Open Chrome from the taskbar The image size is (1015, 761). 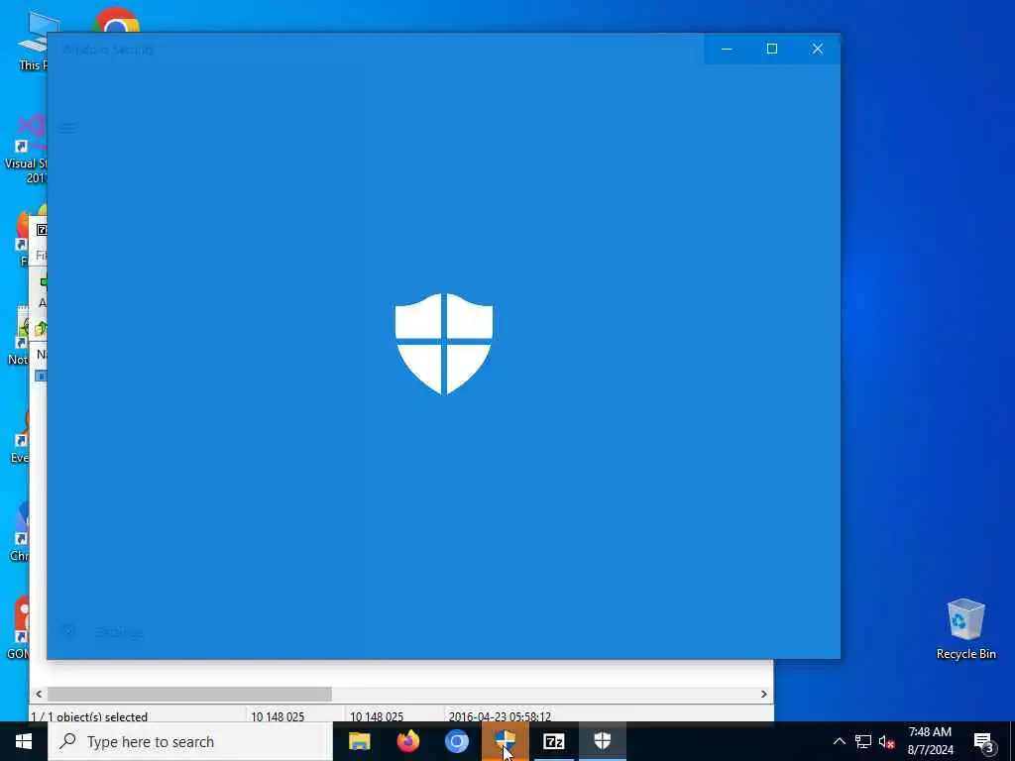point(456,741)
